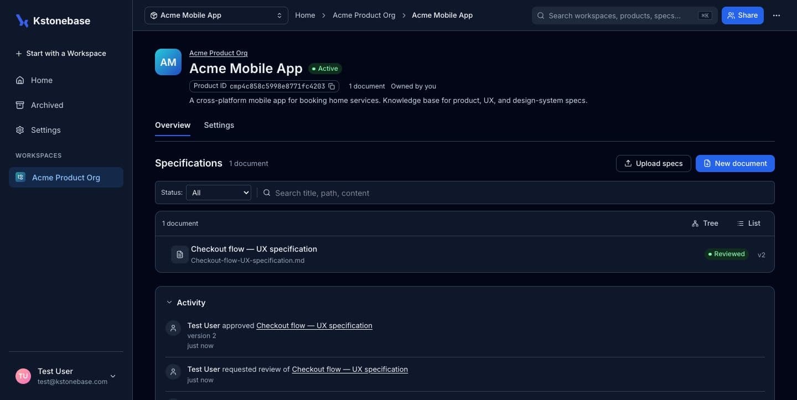Click the Home sidebar icon
Screen dimensions: 797x400
(20, 80)
